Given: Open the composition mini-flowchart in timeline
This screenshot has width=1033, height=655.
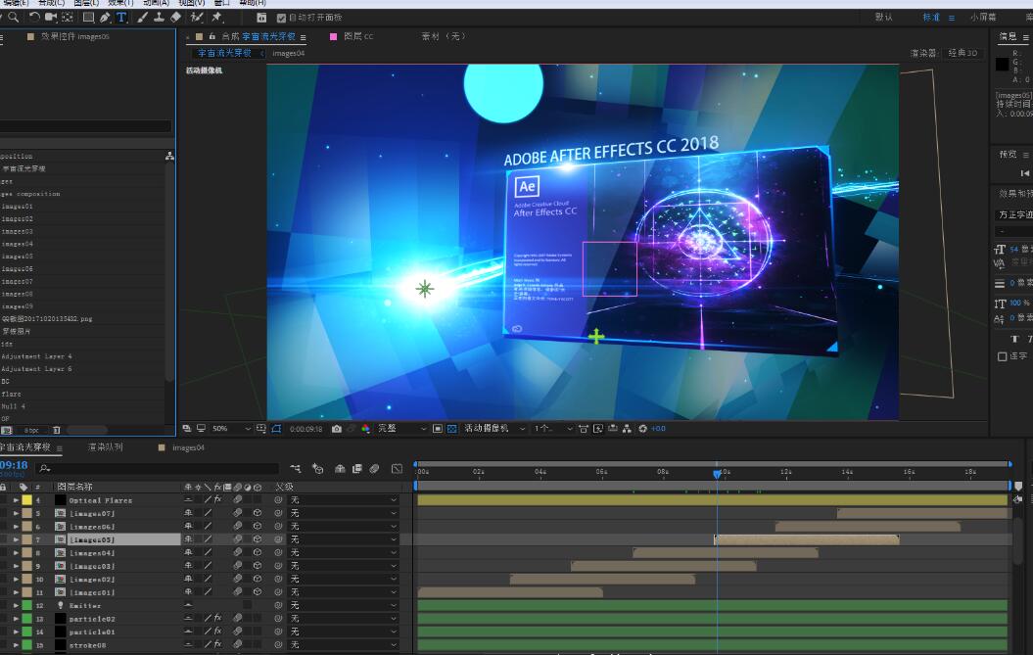Looking at the screenshot, I should click(x=296, y=469).
